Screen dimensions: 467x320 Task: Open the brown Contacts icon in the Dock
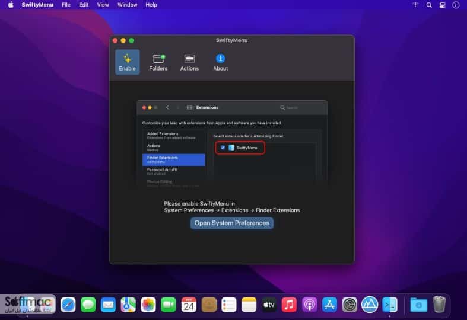coord(209,305)
